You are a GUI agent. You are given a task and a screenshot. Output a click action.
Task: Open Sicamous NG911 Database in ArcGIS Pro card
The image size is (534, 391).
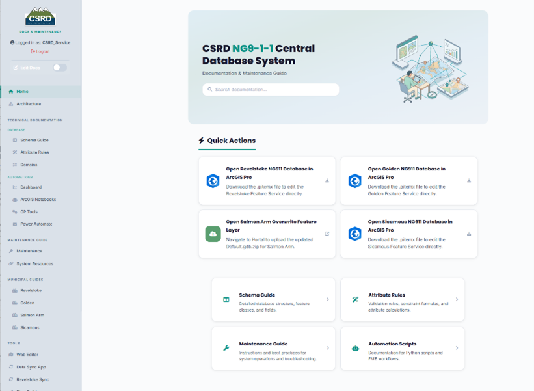click(x=408, y=234)
